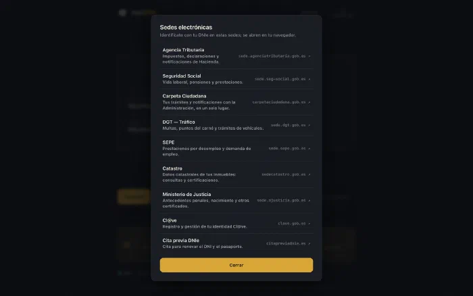Image resolution: width=473 pixels, height=296 pixels.
Task: Select the SEPE entry title
Action: point(168,143)
